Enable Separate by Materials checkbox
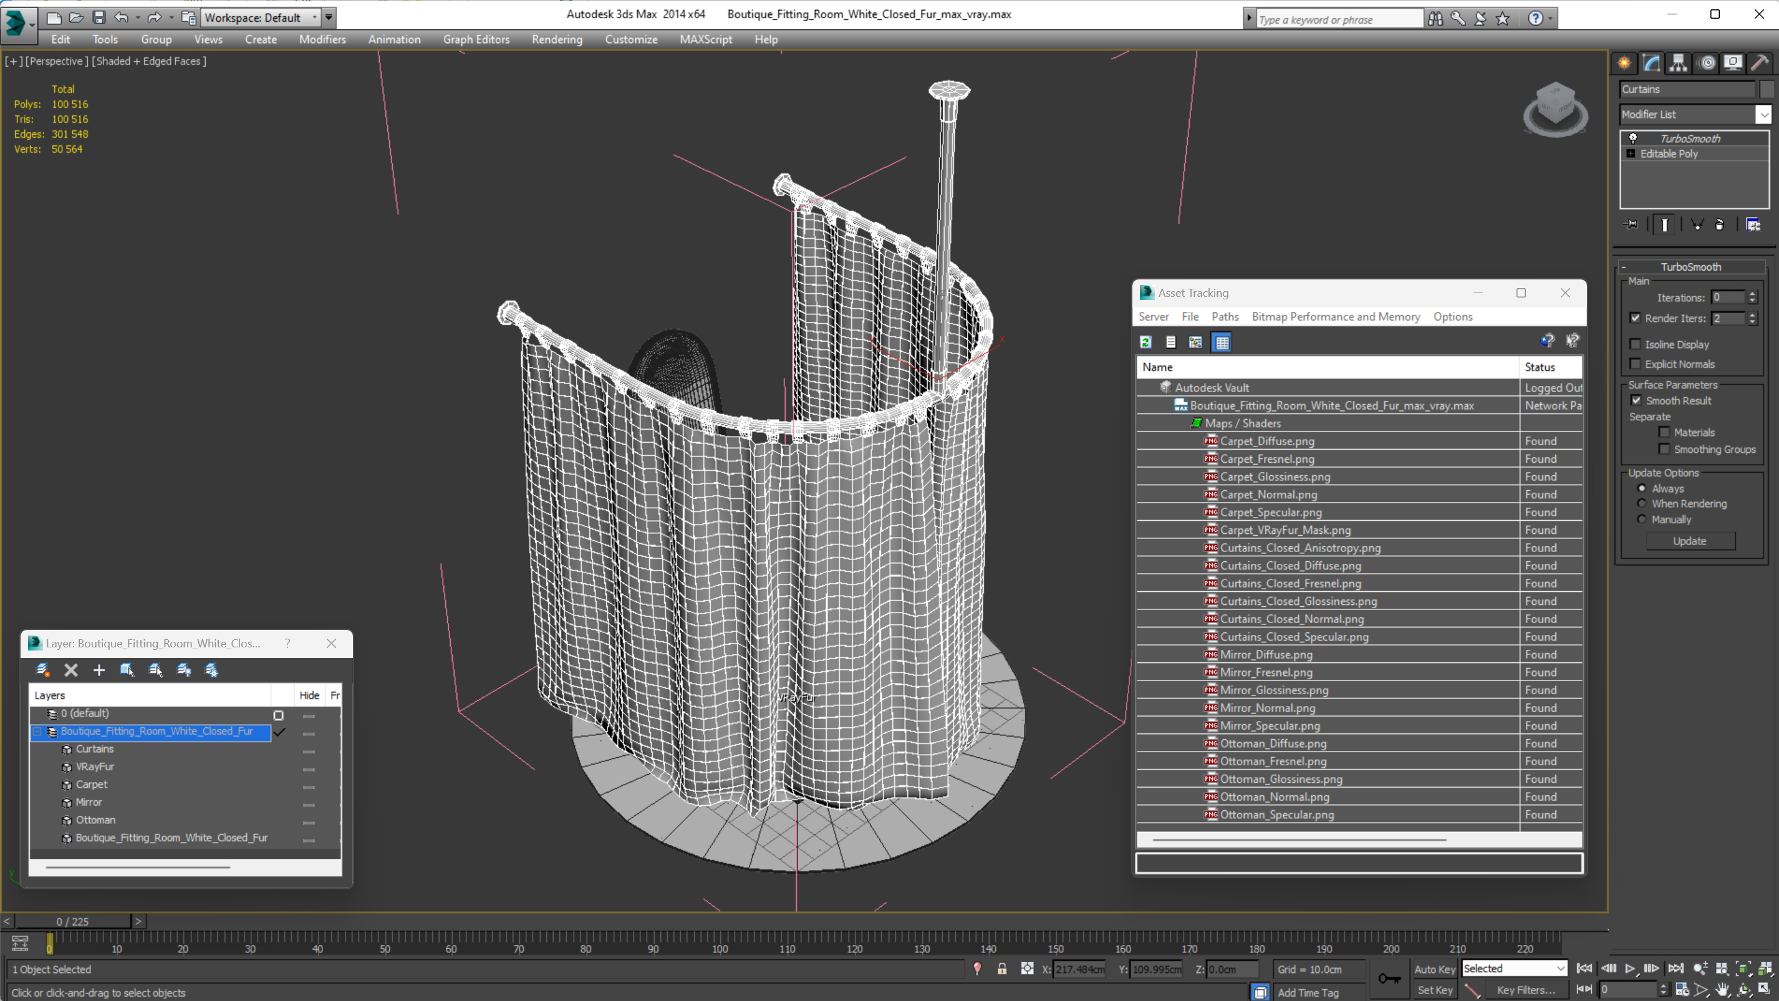 tap(1664, 432)
